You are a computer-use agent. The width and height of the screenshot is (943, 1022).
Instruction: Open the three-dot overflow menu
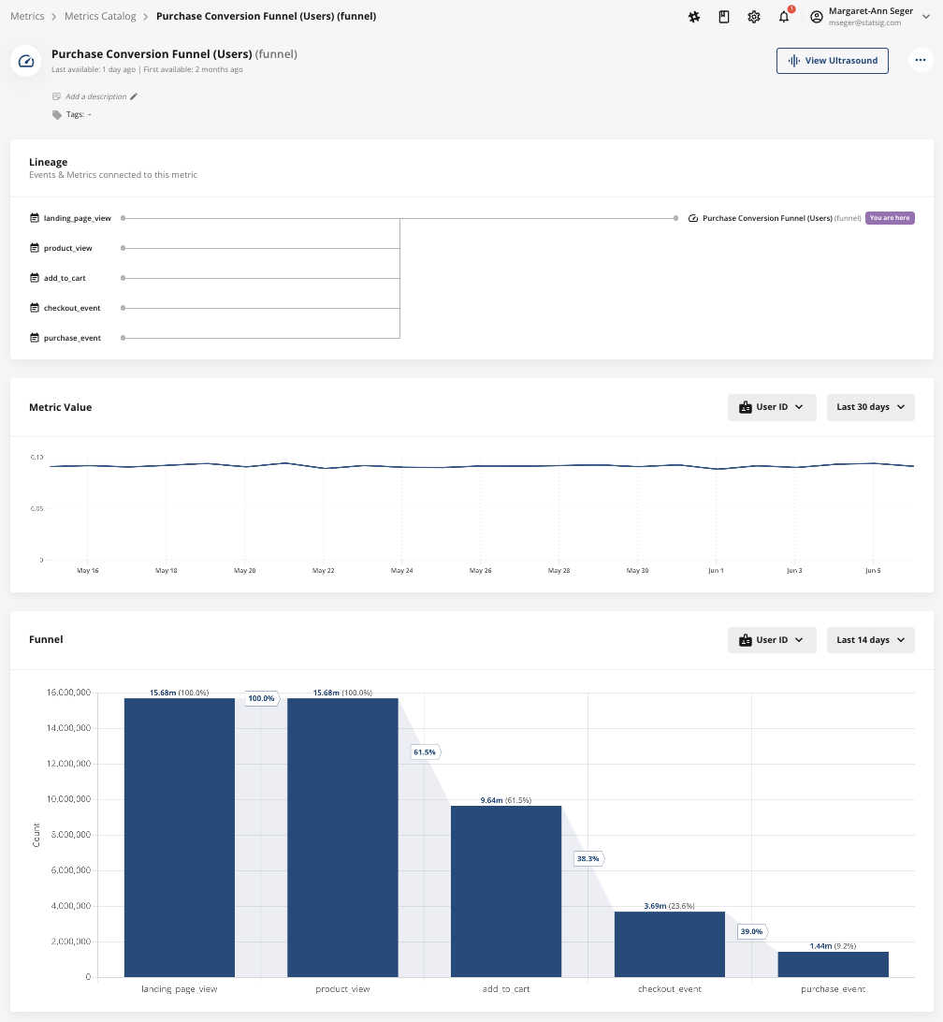click(921, 60)
